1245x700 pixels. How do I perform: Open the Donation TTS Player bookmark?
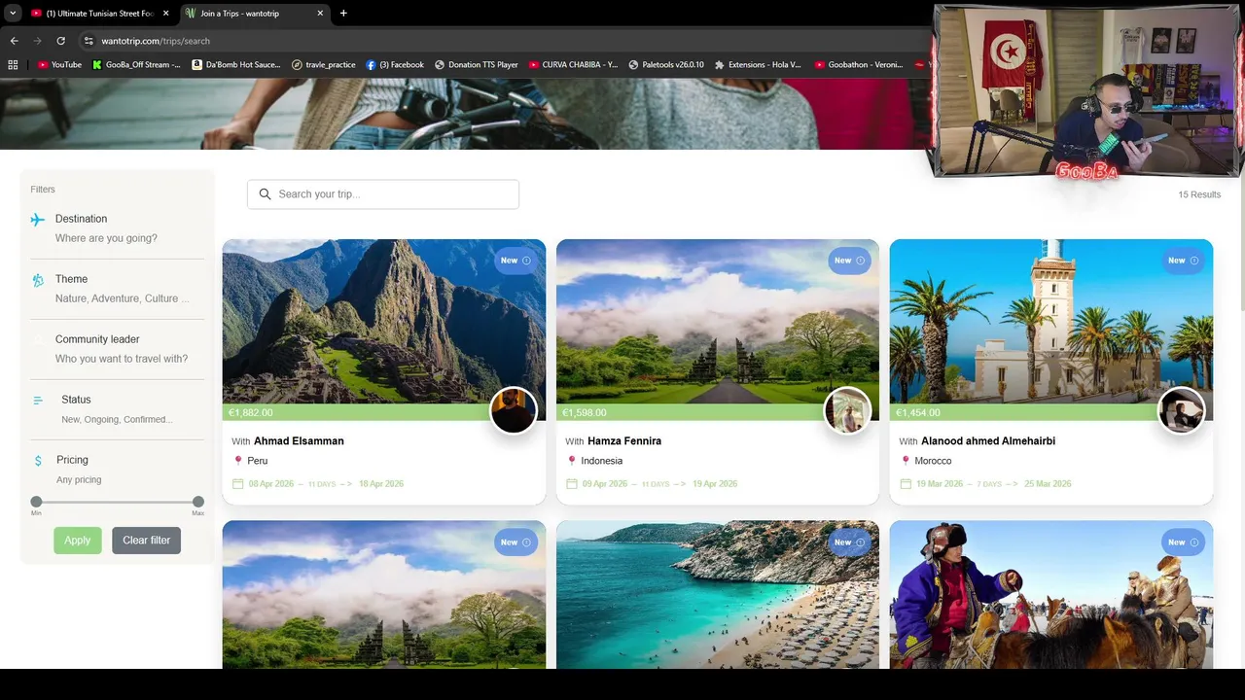point(477,64)
